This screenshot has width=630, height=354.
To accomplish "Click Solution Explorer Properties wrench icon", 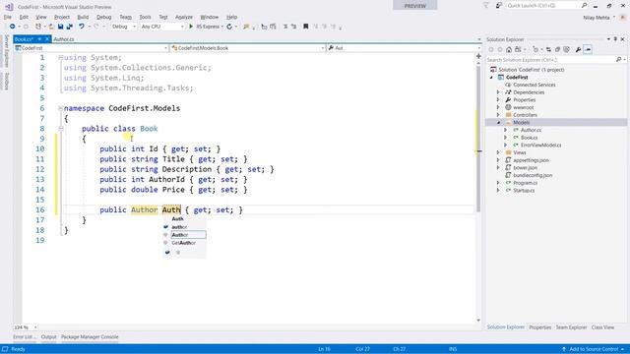I will (578, 49).
